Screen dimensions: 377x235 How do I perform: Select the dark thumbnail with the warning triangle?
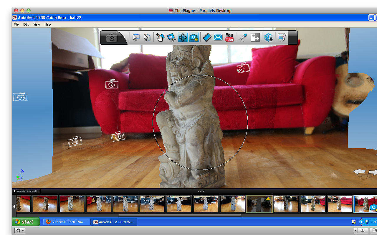259,204
